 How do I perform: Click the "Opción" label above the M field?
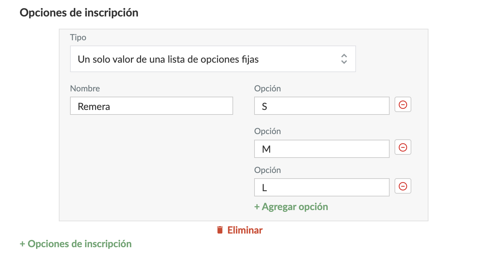coord(267,131)
